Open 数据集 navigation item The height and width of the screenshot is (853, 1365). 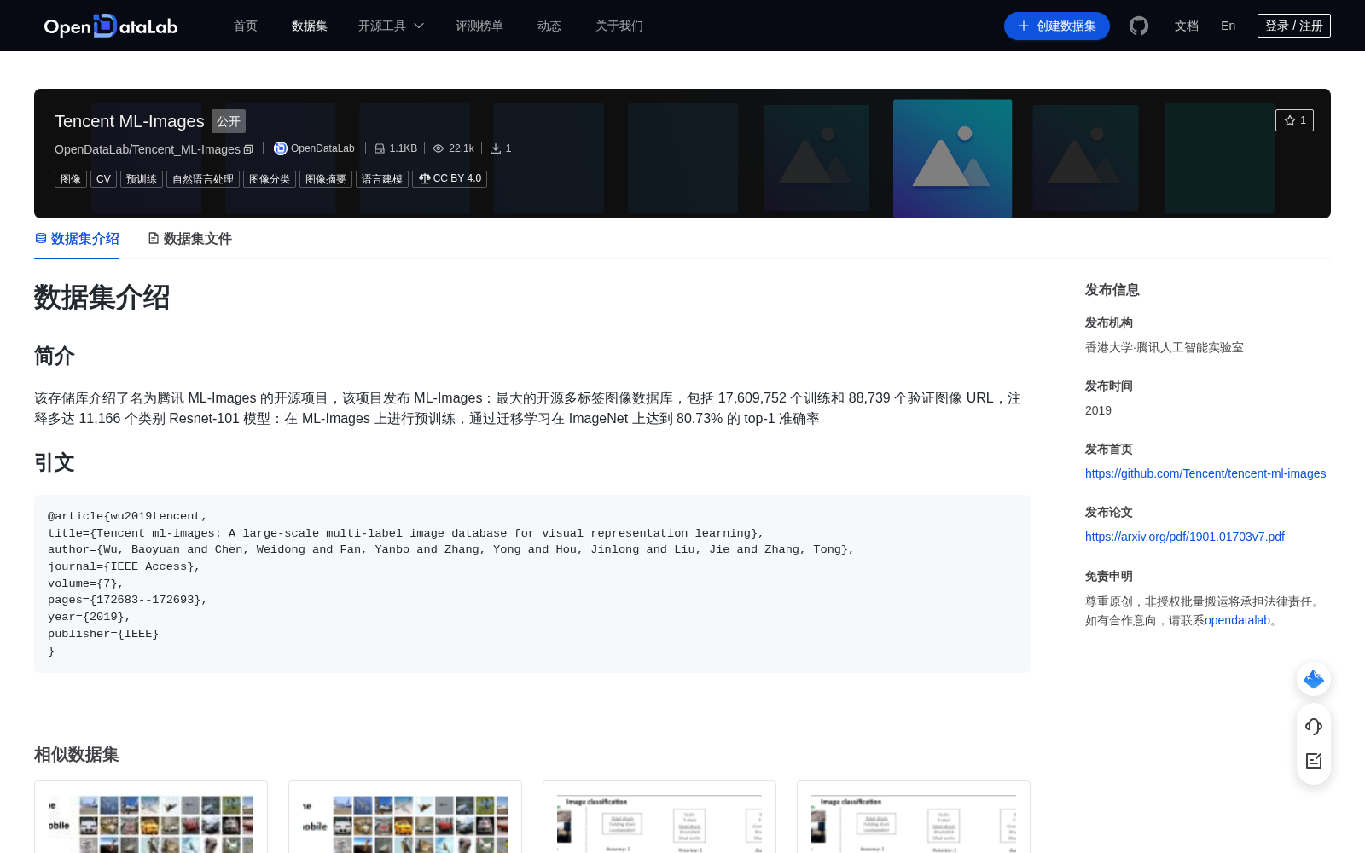(310, 26)
